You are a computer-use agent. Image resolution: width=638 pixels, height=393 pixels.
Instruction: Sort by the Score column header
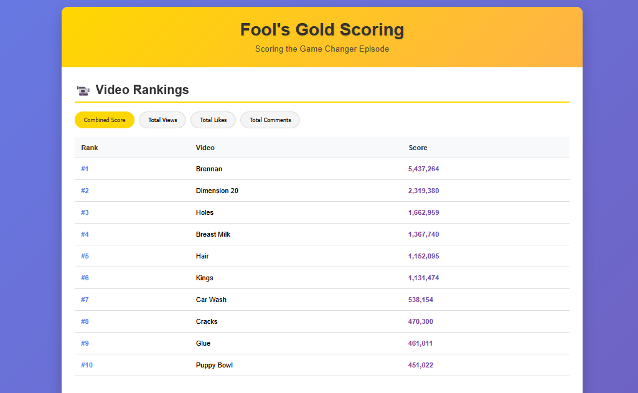(418, 148)
